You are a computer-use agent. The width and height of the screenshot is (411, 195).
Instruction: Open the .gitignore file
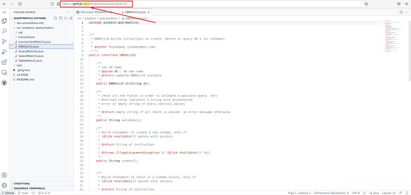[23, 70]
